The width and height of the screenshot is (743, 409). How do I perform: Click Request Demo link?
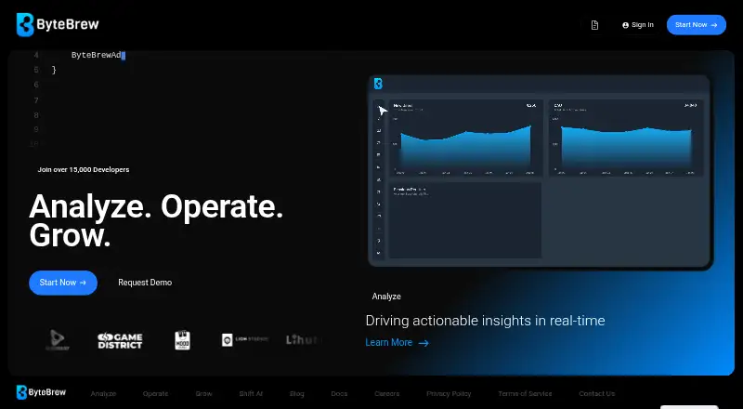coord(145,283)
